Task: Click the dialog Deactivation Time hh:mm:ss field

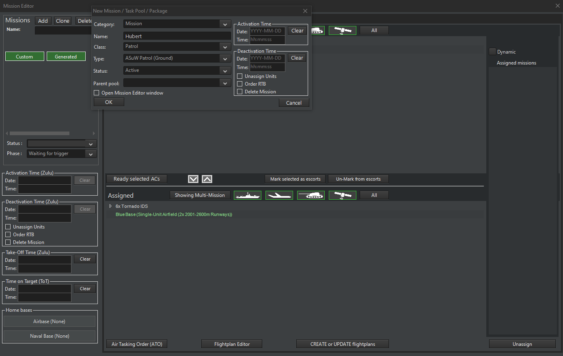Action: coord(267,67)
